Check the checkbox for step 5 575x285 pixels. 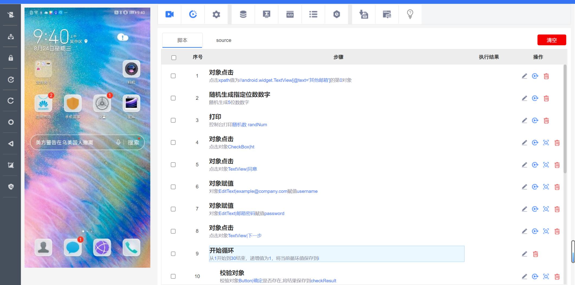(173, 164)
